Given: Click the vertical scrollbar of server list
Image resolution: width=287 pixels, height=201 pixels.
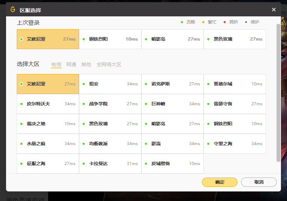Looking at the screenshot, I should pos(278,93).
